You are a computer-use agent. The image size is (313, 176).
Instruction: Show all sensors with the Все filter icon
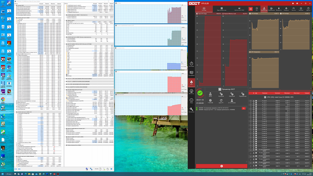[x=257, y=9]
